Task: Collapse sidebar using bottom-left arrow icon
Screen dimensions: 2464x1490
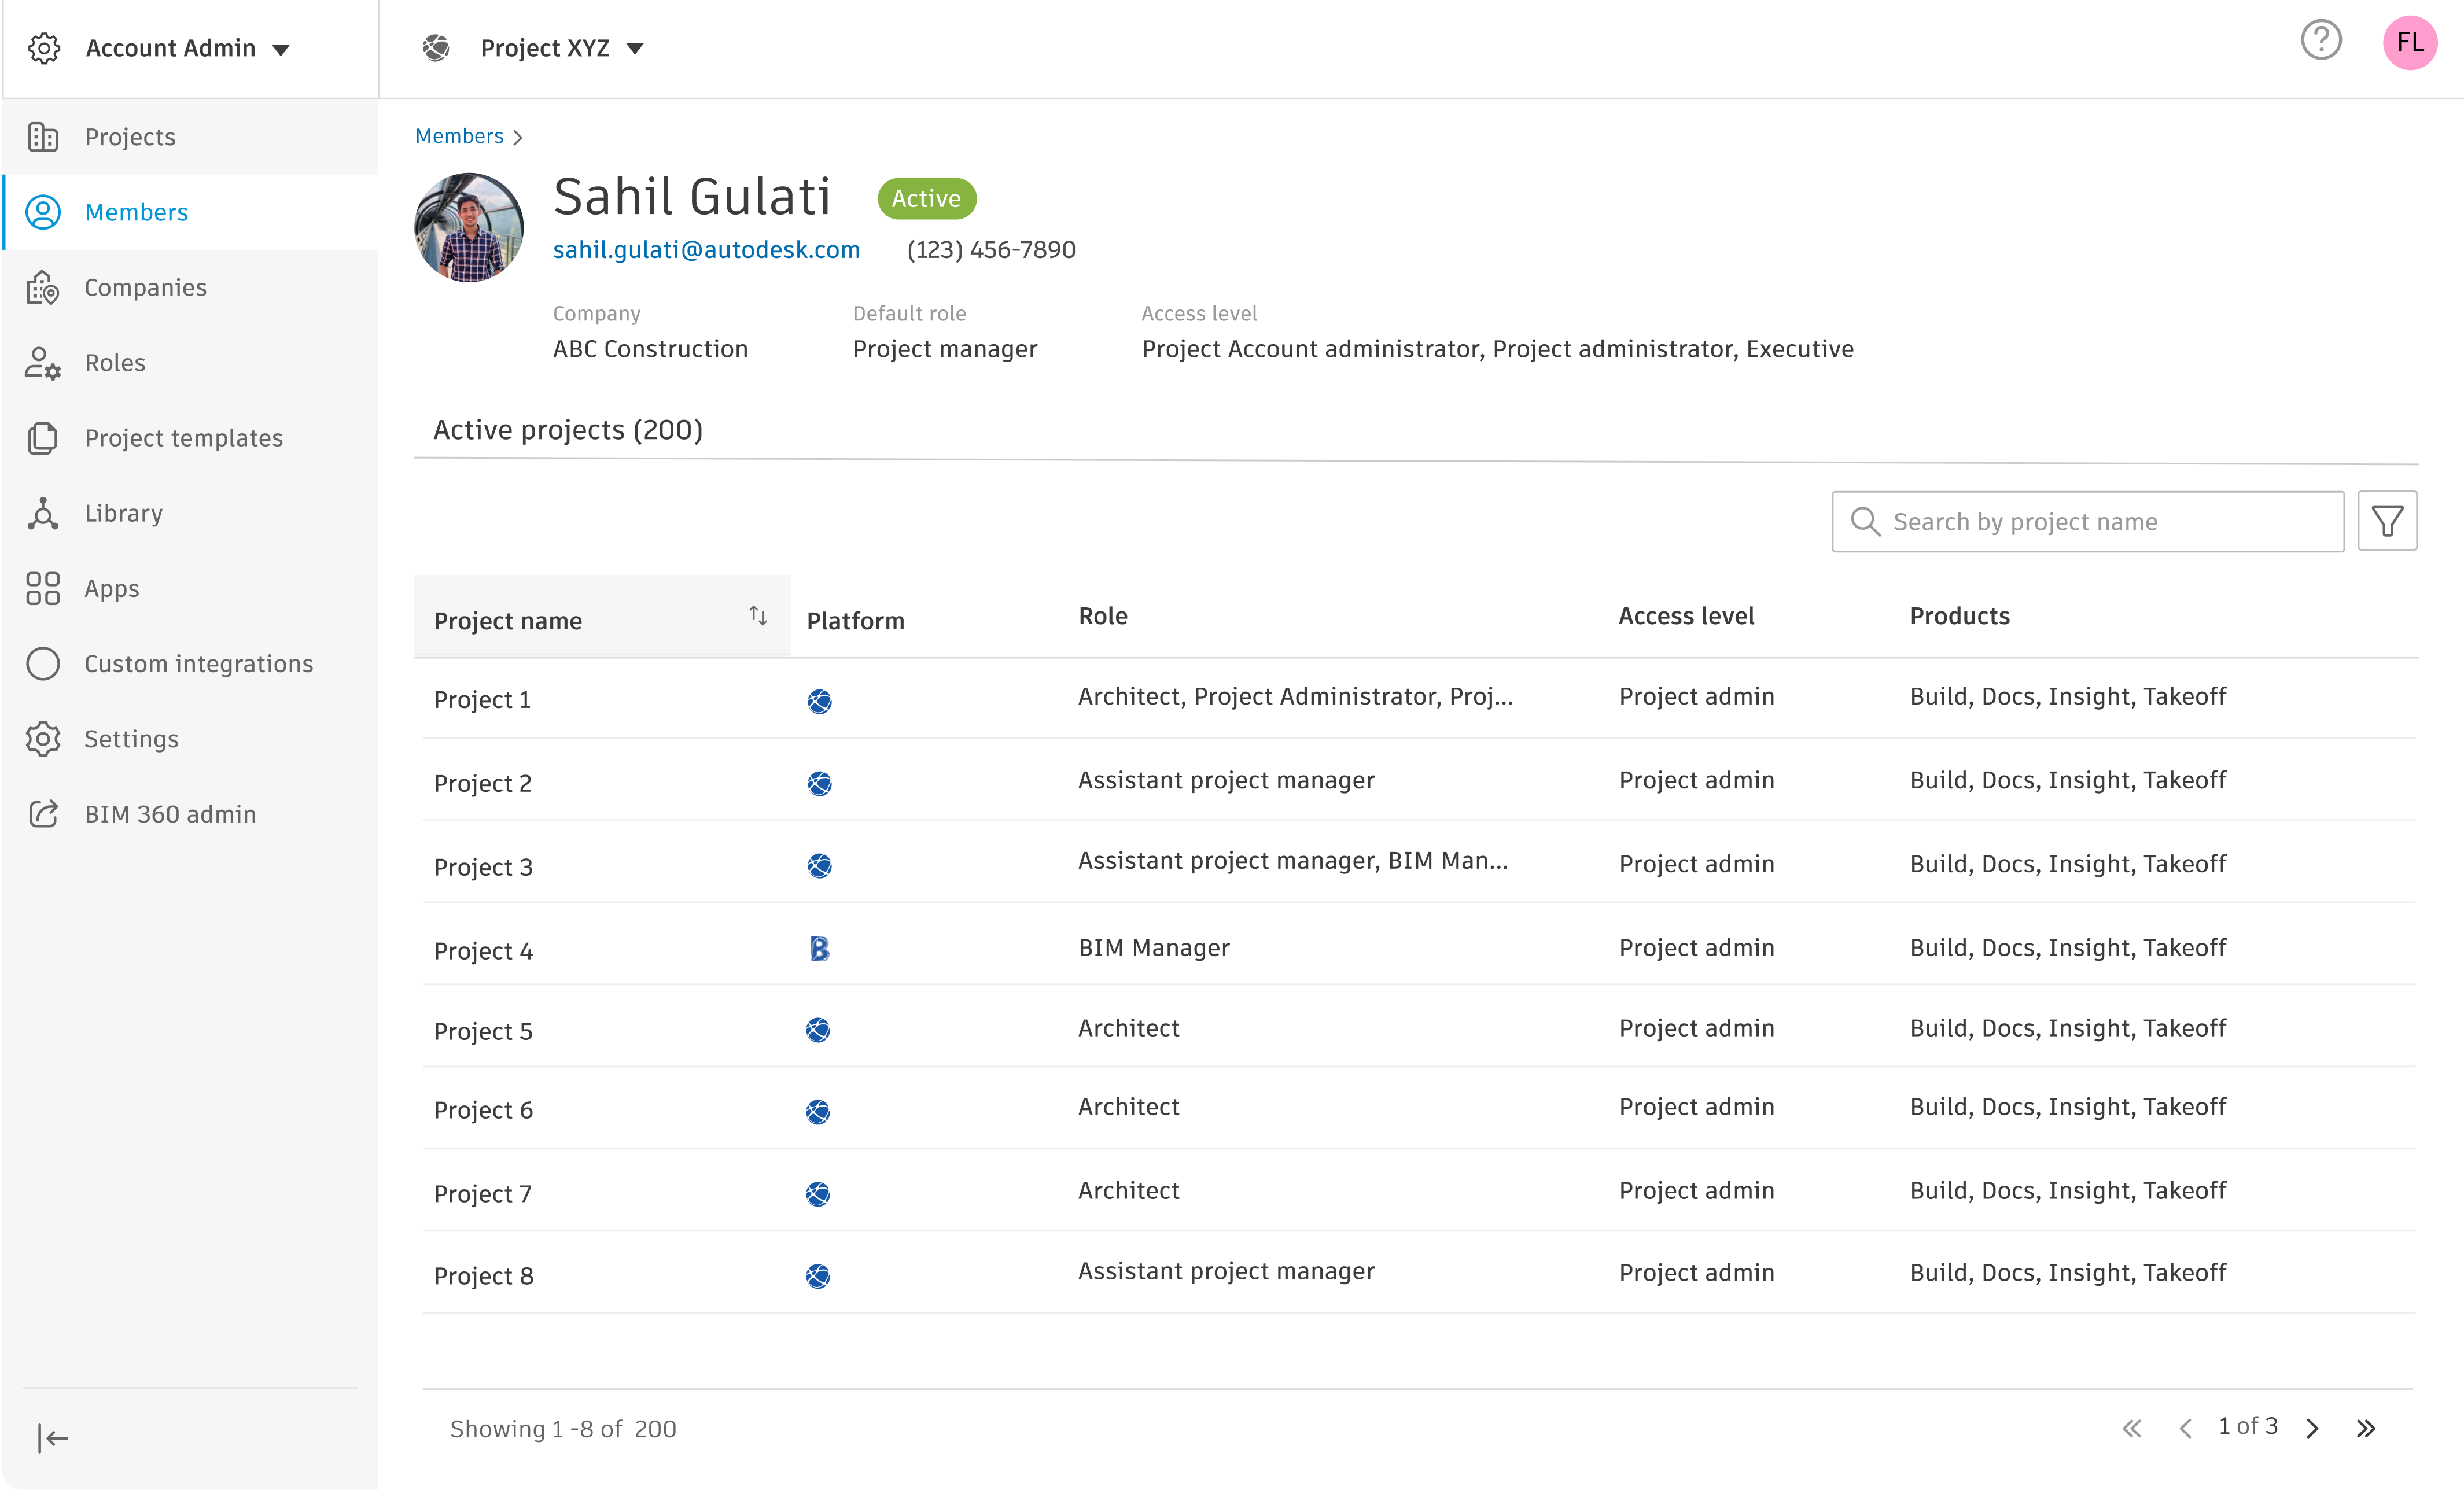Action: pos(52,1438)
